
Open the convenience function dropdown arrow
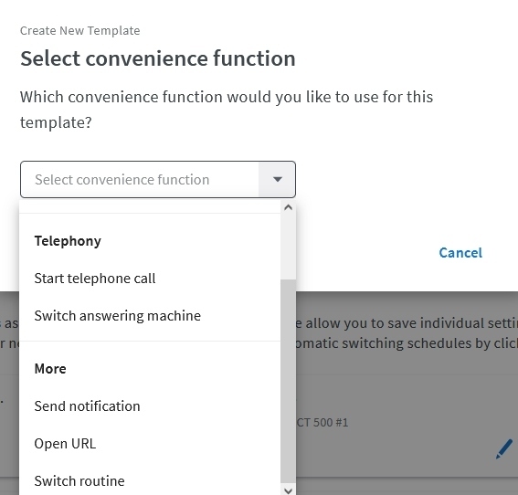pyautogui.click(x=277, y=179)
